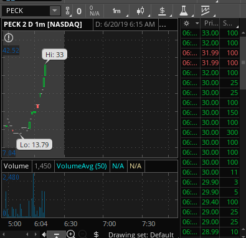Click the PECK symbol input field
The width and height of the screenshot is (246, 238).
click(26, 11)
